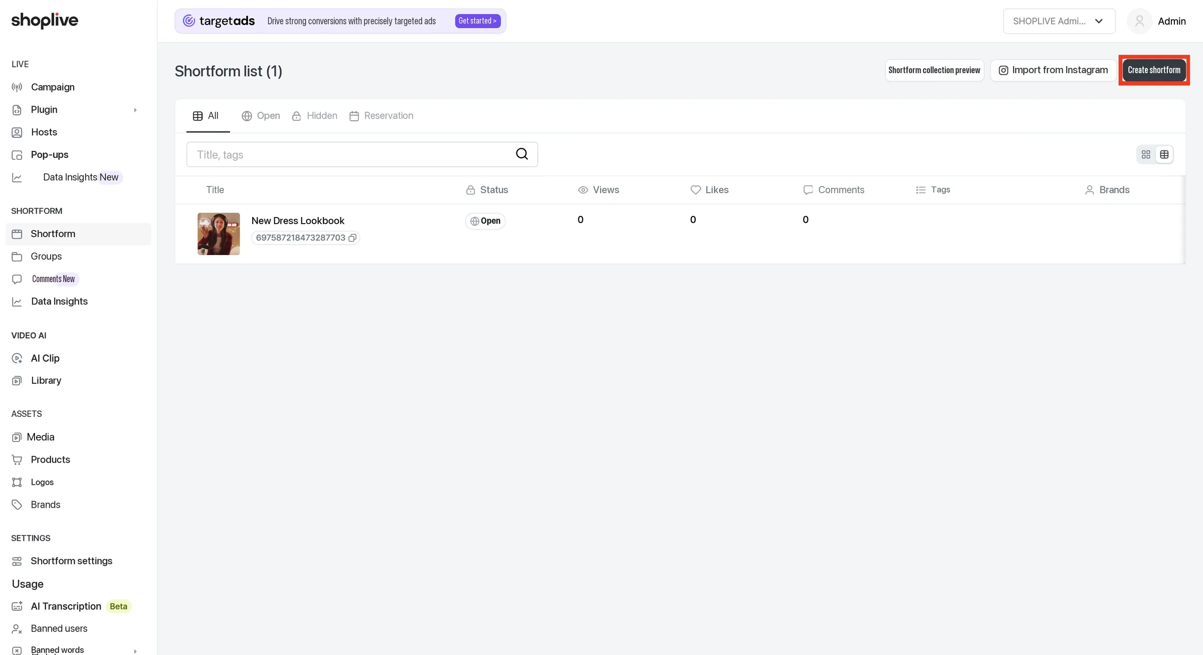
Task: Select the Open tab
Action: tap(261, 116)
